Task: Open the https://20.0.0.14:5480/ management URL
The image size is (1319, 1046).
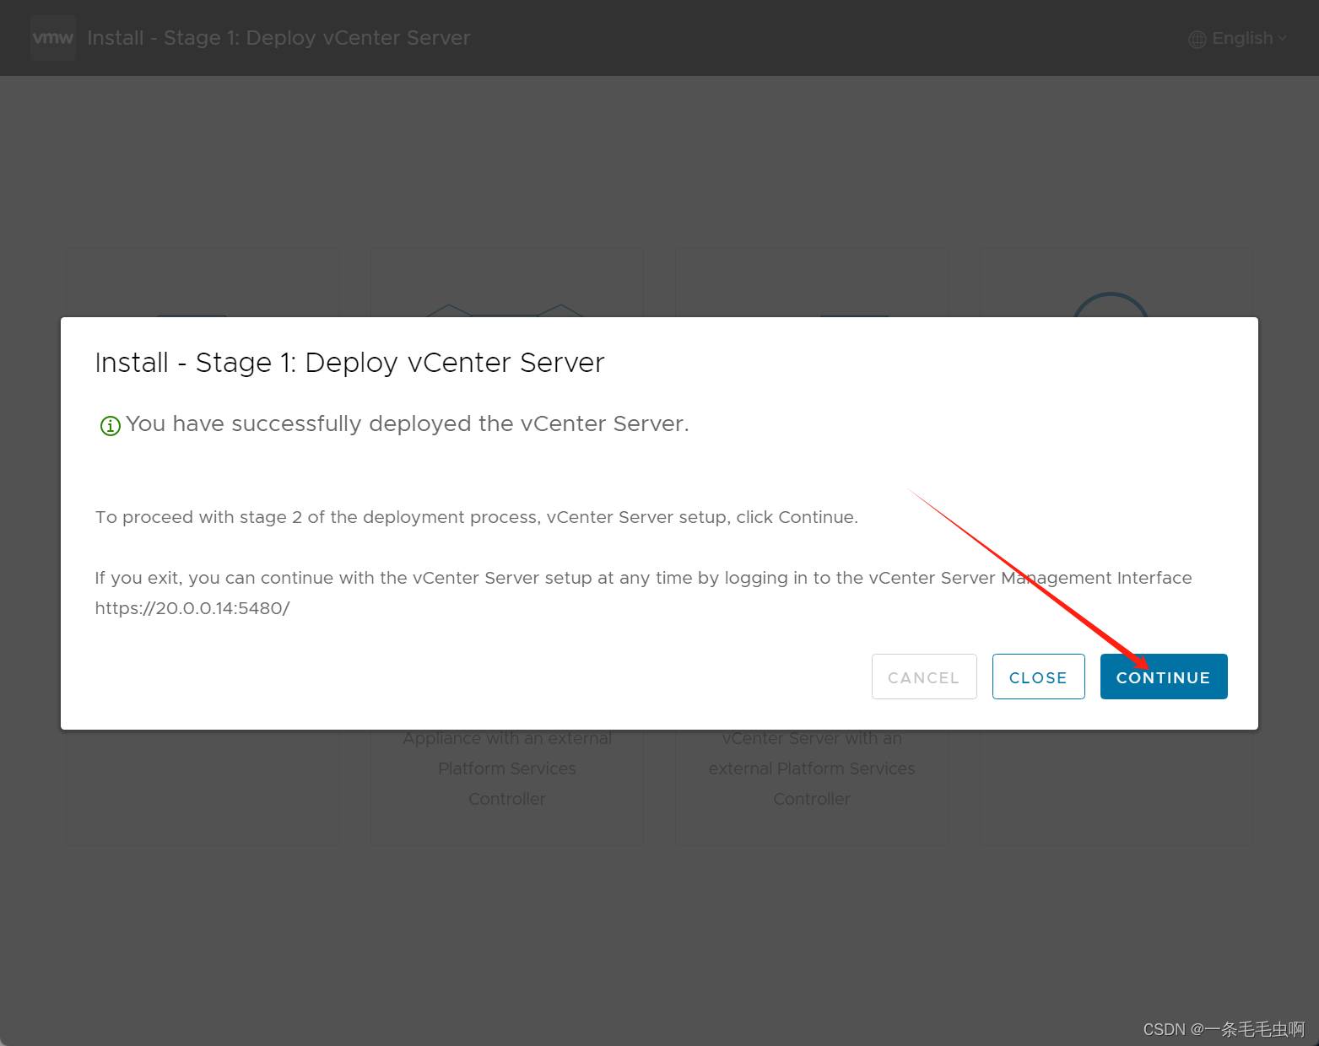Action: 192,608
